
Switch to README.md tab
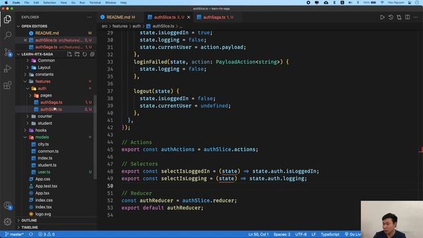[118, 17]
